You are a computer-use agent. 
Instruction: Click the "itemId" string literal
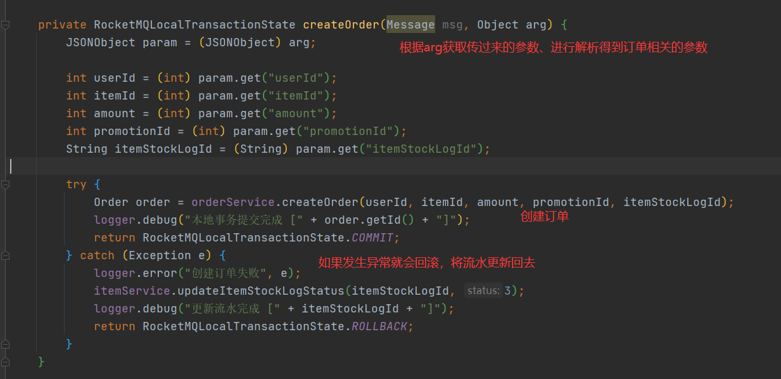pyautogui.click(x=296, y=96)
